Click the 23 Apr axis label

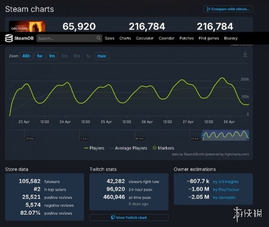click(x=24, y=122)
